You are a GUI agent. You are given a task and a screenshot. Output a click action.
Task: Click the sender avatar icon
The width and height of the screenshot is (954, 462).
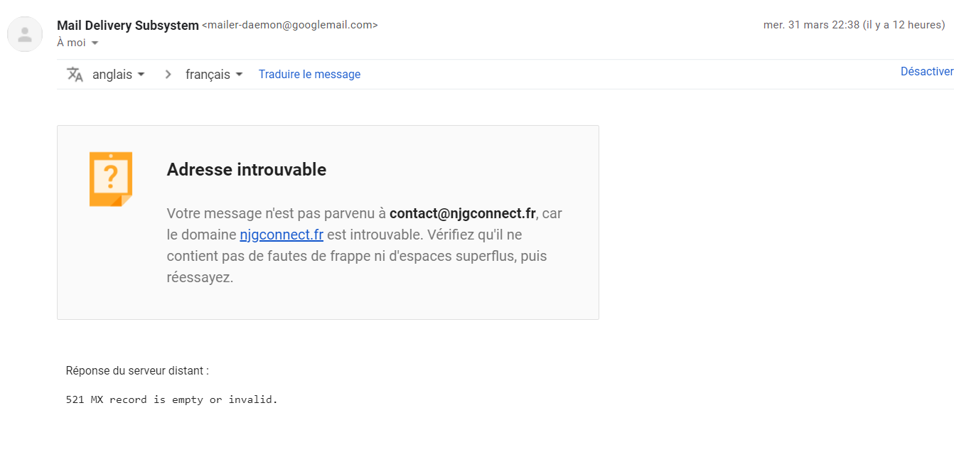(x=25, y=34)
